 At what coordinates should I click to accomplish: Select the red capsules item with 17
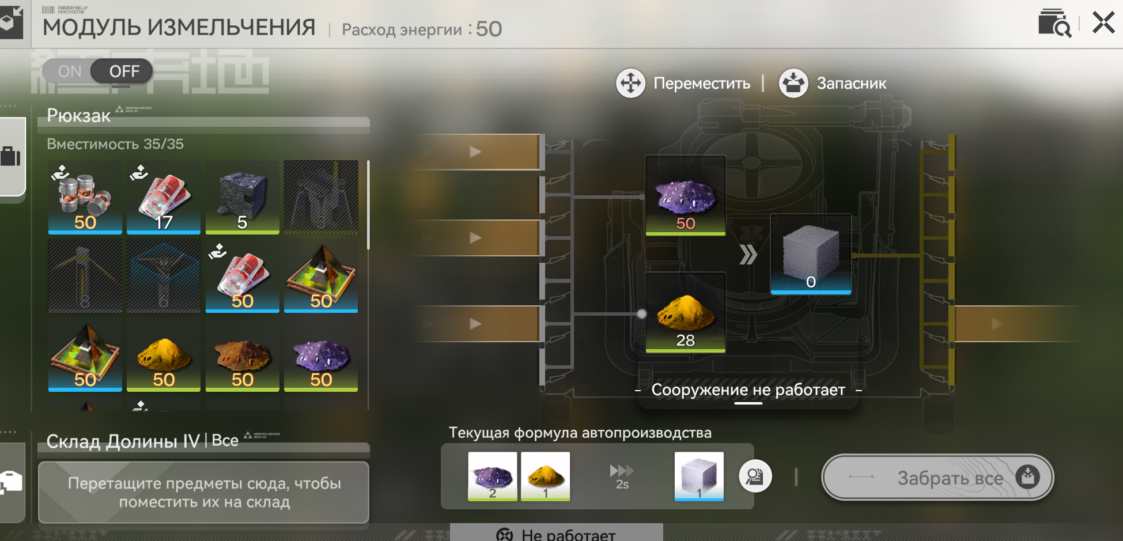[164, 197]
